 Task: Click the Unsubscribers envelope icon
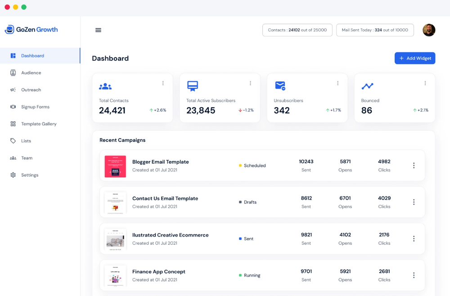pos(280,85)
